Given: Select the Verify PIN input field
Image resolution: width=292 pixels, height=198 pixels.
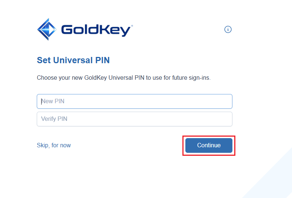Looking at the screenshot, I should pyautogui.click(x=134, y=119).
